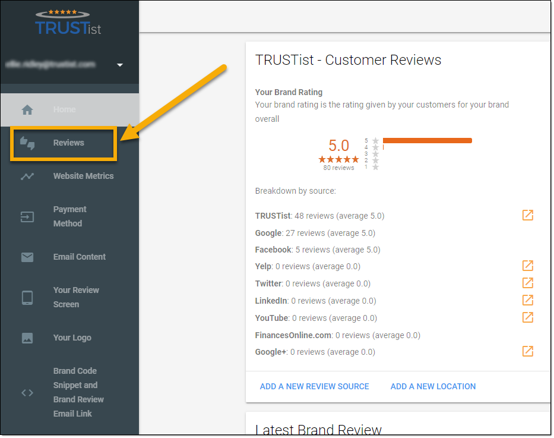Click the Your Review Screen device icon
Image resolution: width=554 pixels, height=438 pixels.
(x=27, y=297)
